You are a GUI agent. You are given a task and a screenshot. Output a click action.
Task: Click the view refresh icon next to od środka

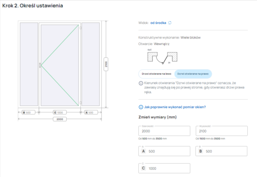[x=170, y=23]
